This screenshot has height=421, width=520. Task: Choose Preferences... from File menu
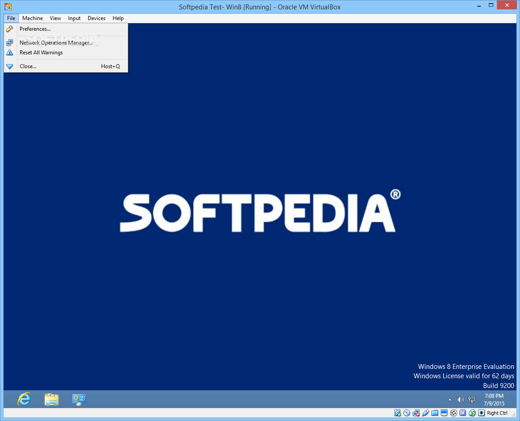(65, 29)
